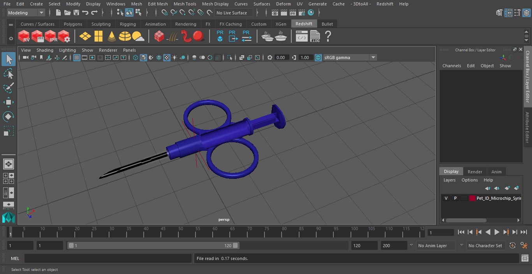Click the Save Scene icon

point(76,13)
